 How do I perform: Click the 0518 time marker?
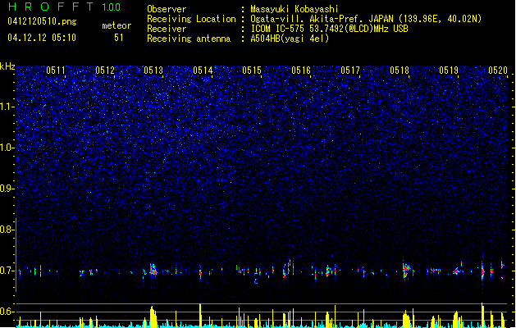[400, 71]
